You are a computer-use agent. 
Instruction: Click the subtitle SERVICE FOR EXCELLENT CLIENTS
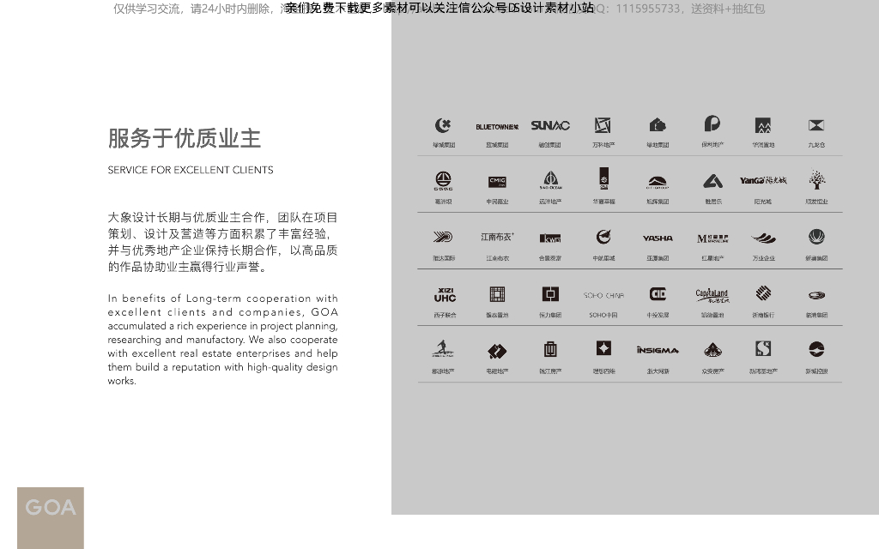[191, 170]
